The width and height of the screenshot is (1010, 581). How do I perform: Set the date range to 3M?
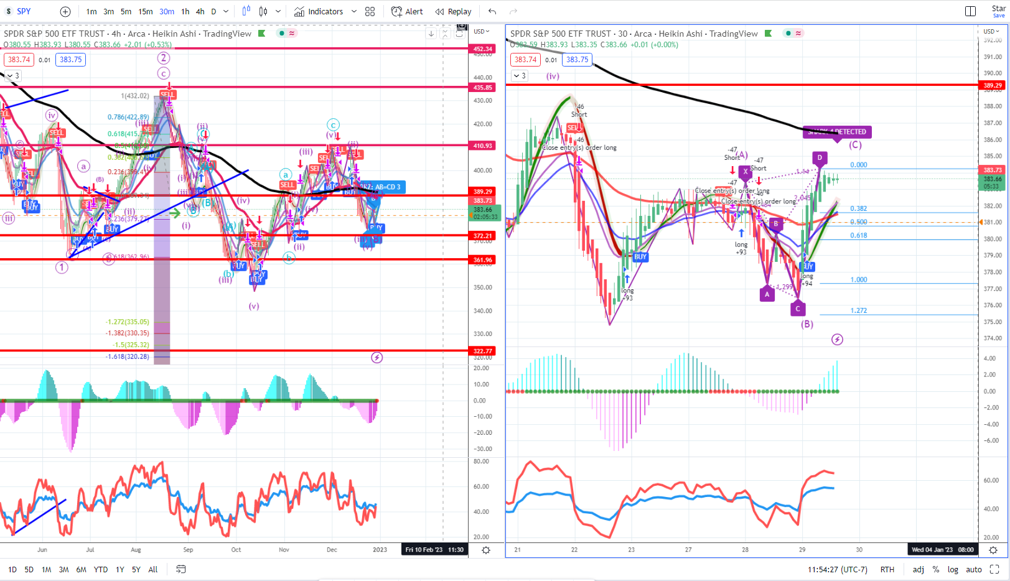tap(63, 569)
